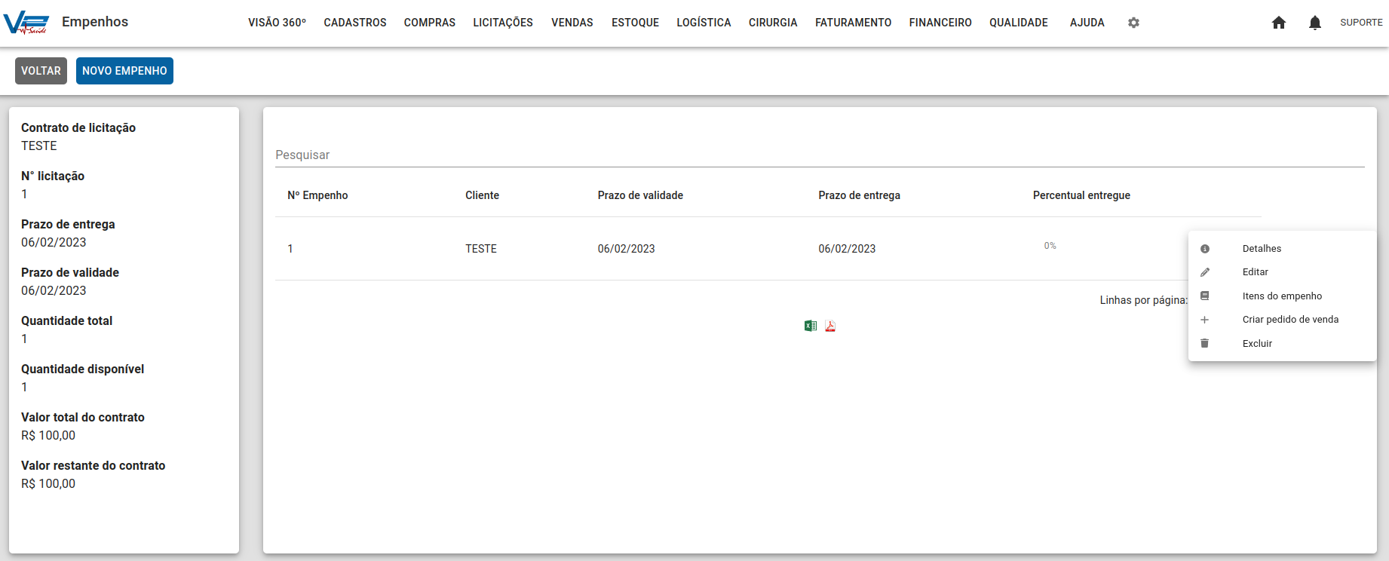
Task: Click the NOVO EMPENHO button
Action: point(124,71)
